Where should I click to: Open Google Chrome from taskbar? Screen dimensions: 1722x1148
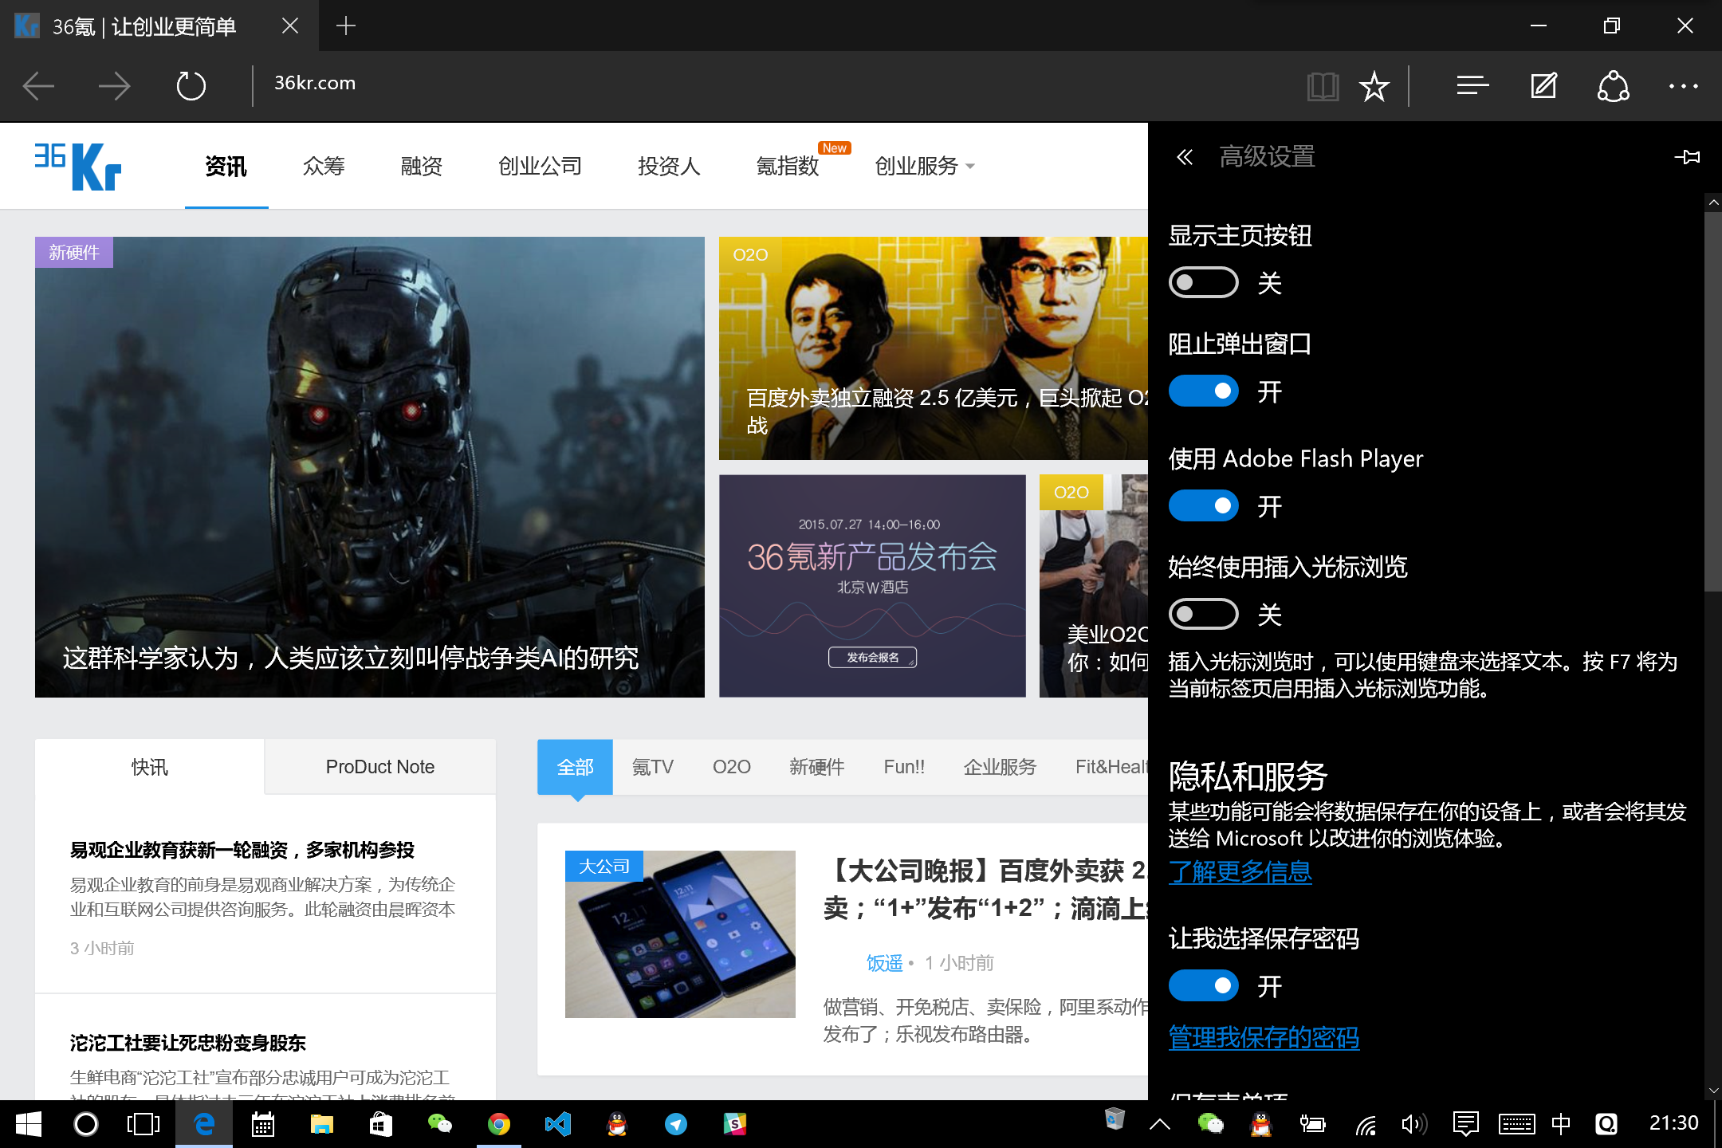(499, 1124)
